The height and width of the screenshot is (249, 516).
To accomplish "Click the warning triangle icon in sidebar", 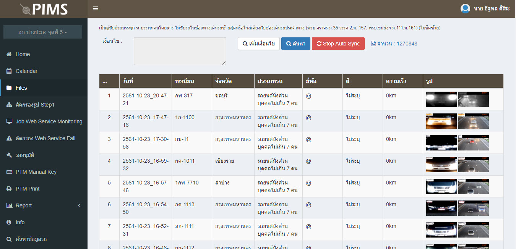I will click(x=9, y=138).
